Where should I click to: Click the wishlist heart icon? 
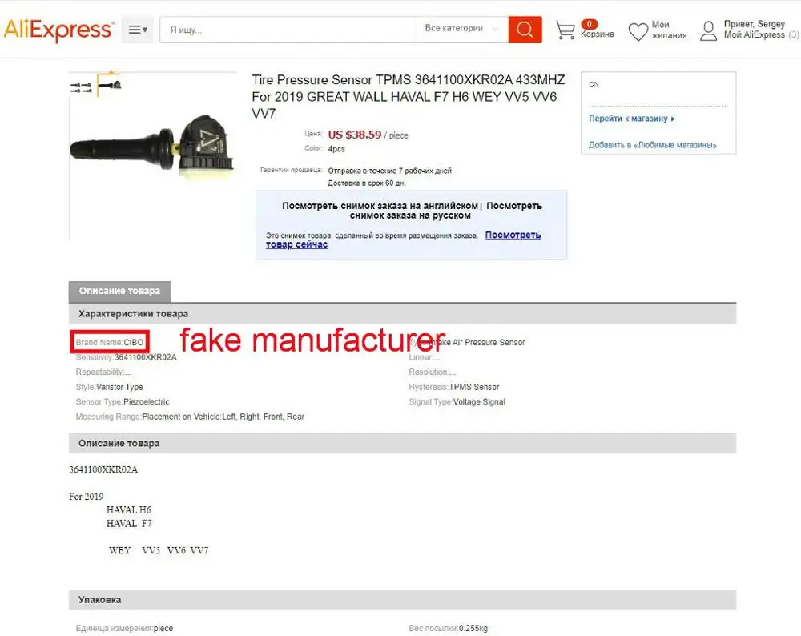point(638,32)
